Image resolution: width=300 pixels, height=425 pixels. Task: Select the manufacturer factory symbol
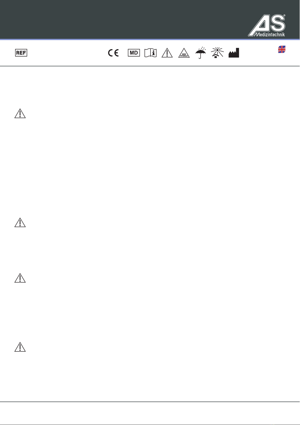[234, 53]
